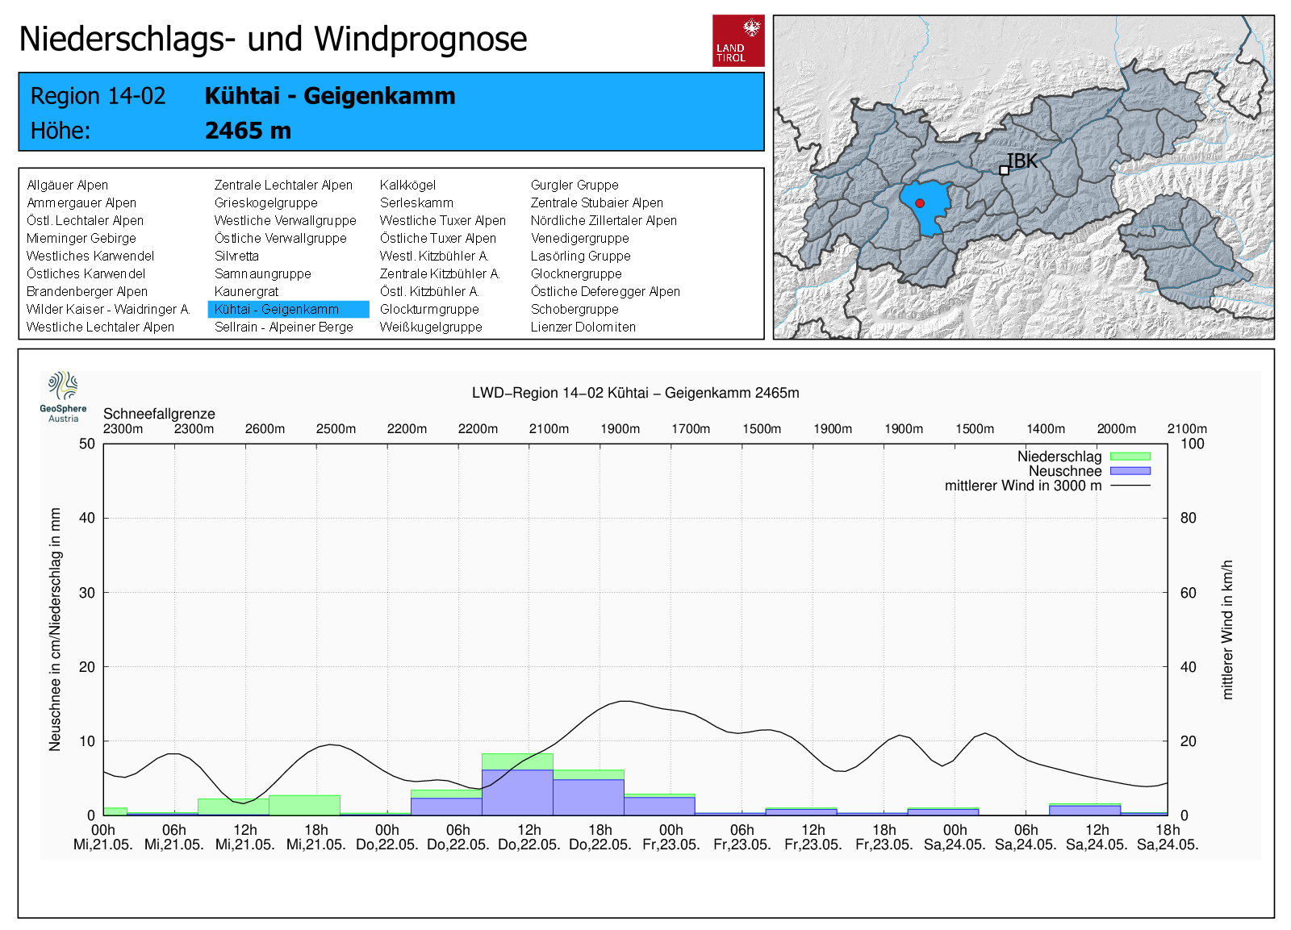Open Zentrale Stubaier Alpen forecast
The height and width of the screenshot is (930, 1291).
[x=596, y=202]
